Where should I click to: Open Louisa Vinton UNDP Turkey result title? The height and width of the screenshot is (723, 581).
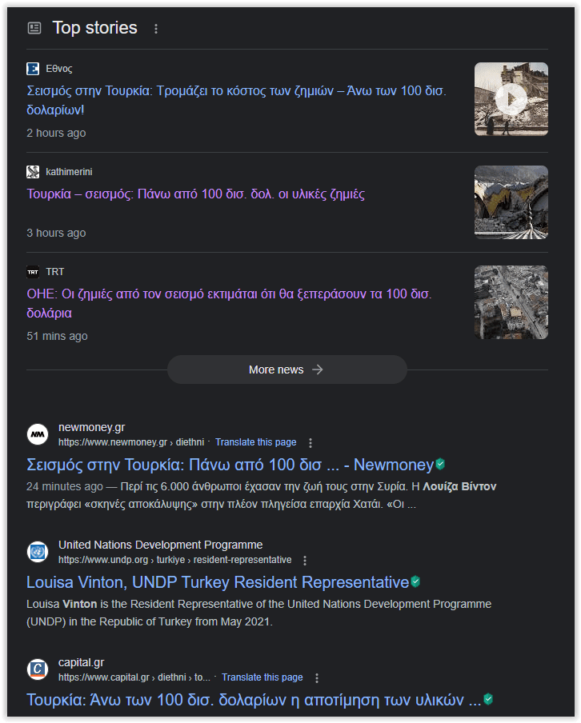click(218, 582)
